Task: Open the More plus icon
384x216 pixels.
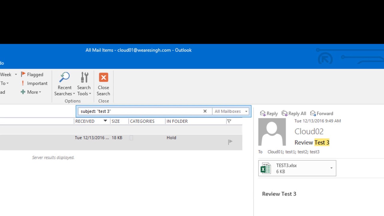Action: tap(23, 92)
